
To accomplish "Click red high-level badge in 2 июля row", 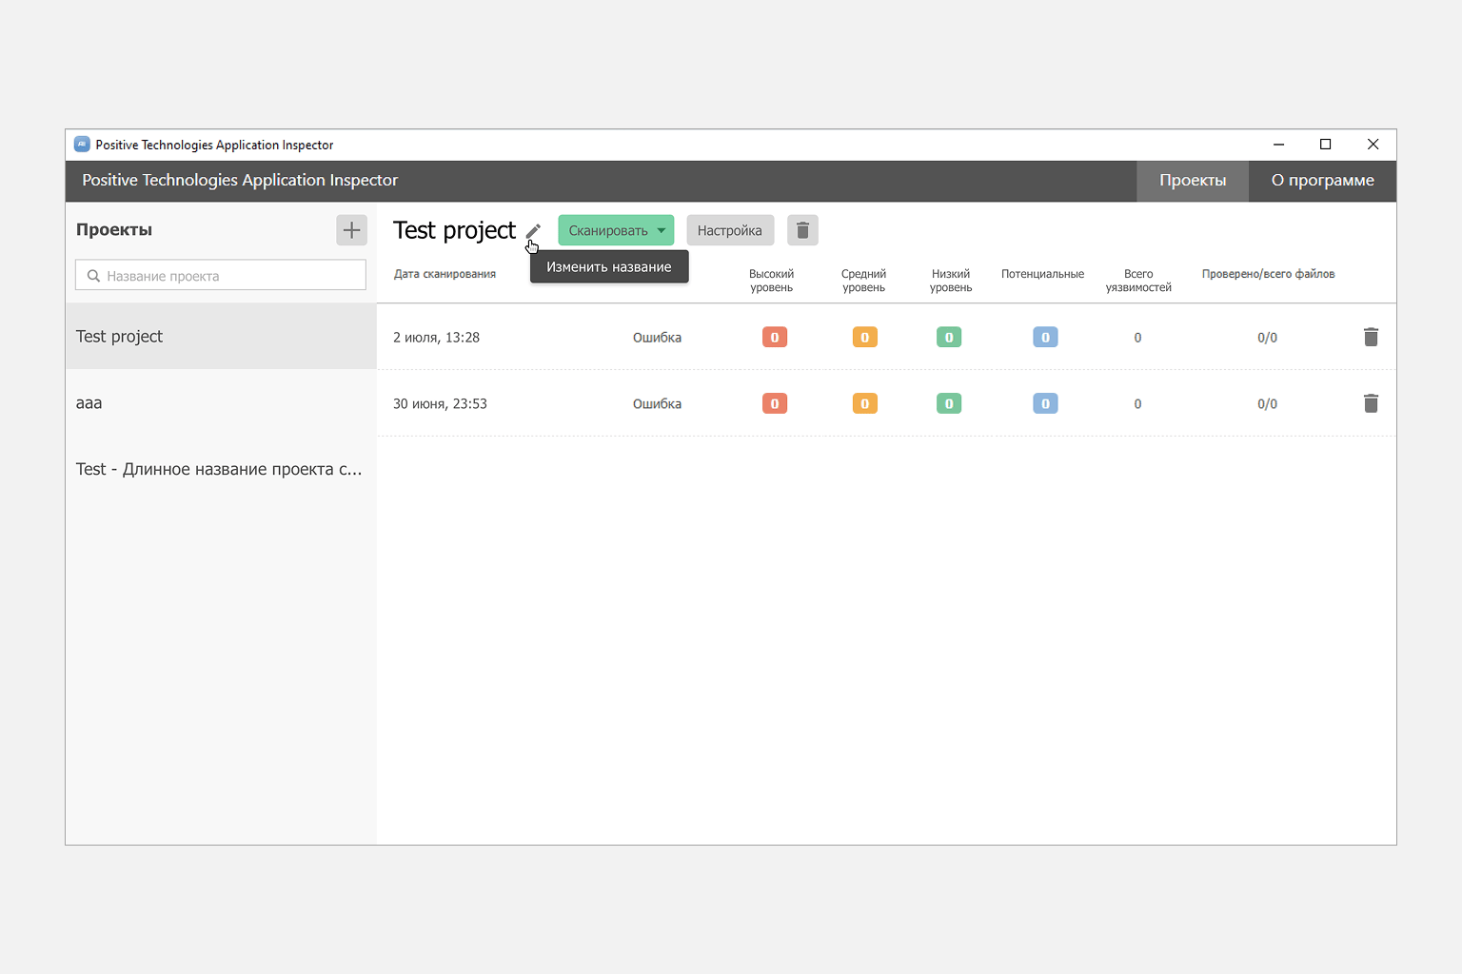I will click(775, 338).
